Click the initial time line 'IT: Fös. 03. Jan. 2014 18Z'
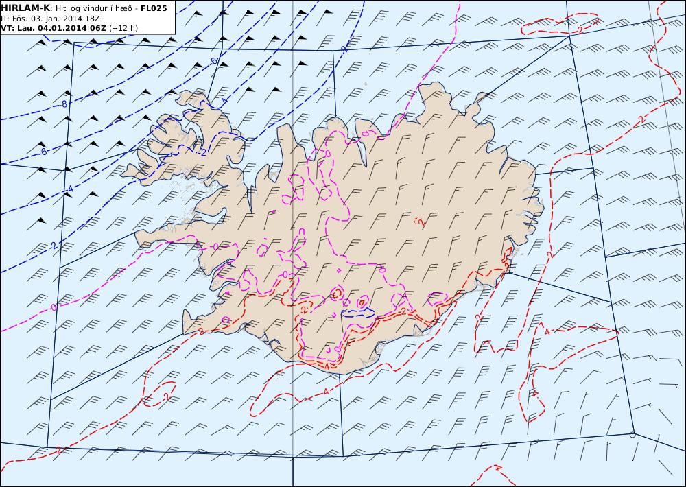This screenshot has width=686, height=487. point(50,19)
